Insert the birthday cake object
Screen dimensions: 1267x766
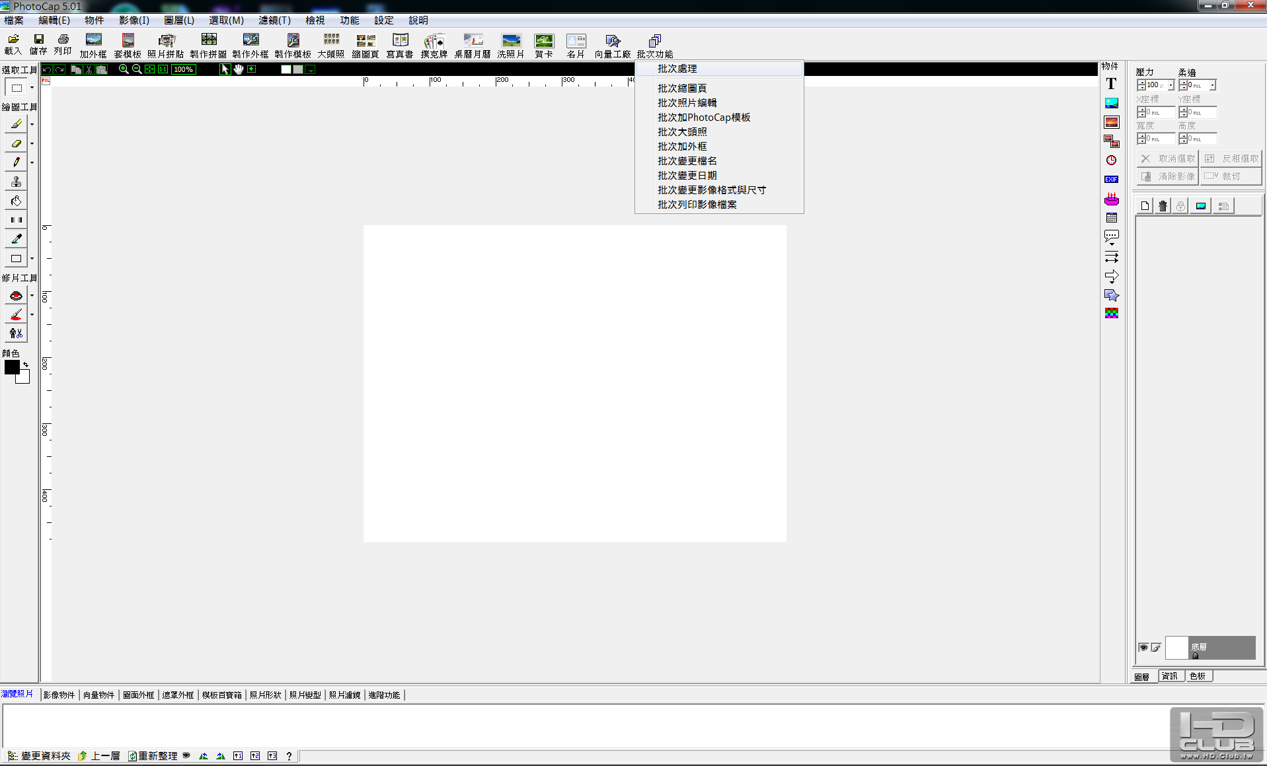click(1111, 199)
